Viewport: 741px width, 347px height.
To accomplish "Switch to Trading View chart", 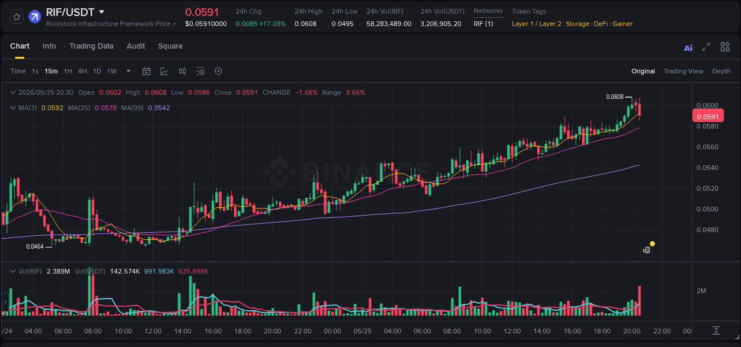I will 683,71.
